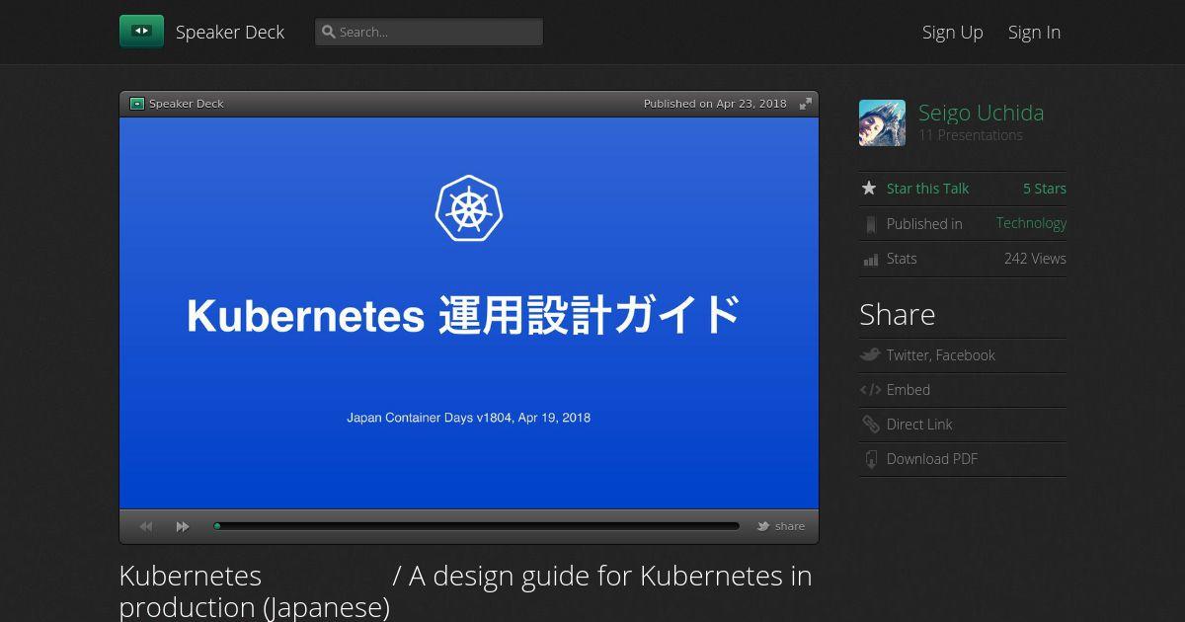Click the bookmark icon beside Published in

tap(870, 224)
